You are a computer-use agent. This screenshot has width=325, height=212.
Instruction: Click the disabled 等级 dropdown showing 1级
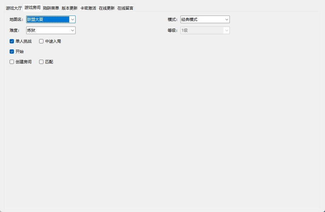[205, 30]
